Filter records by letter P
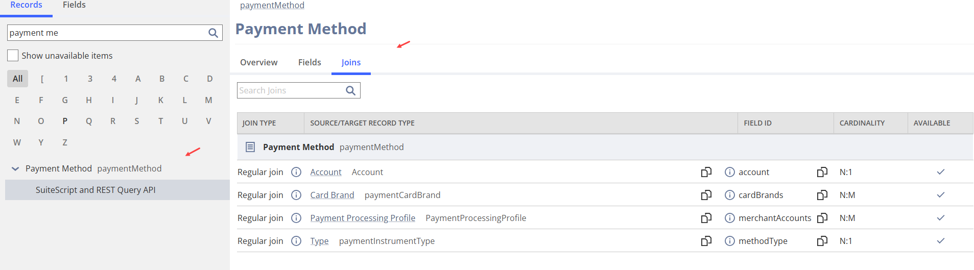The height and width of the screenshot is (270, 974). 65,121
